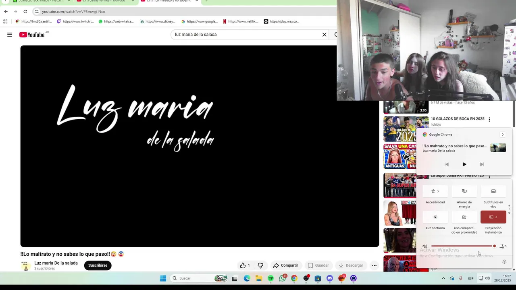This screenshot has width=516, height=290.
Task: Open the Chrome apps grid in bookmarks bar
Action: coord(5,21)
